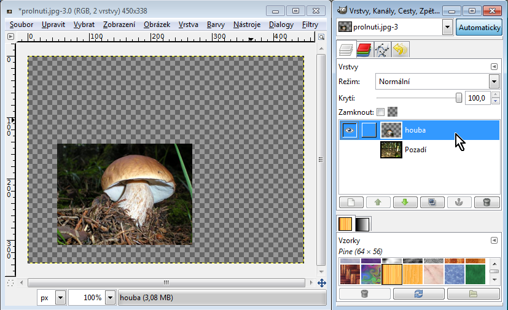This screenshot has width=508, height=310.
Task: Toggle the link box of houba layer
Action: (x=369, y=130)
